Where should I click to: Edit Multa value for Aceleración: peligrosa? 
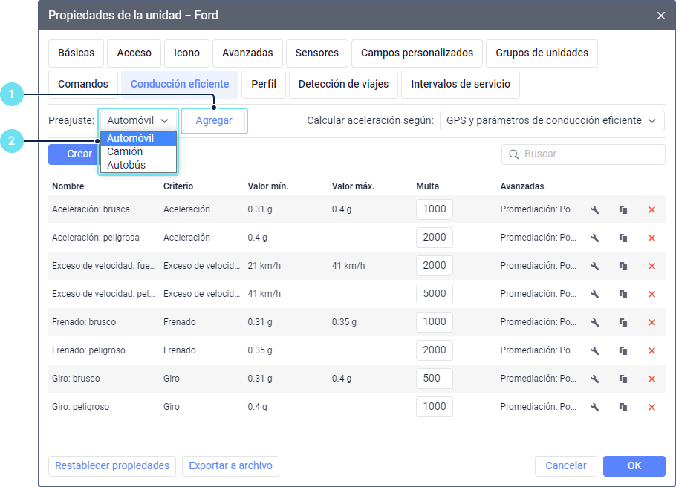(435, 238)
